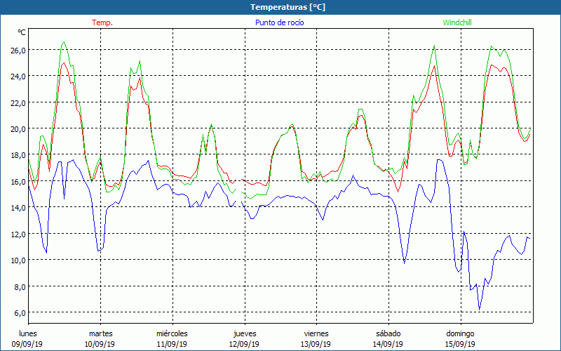Click the 'jueves' day label
The image size is (561, 351).
(x=245, y=334)
